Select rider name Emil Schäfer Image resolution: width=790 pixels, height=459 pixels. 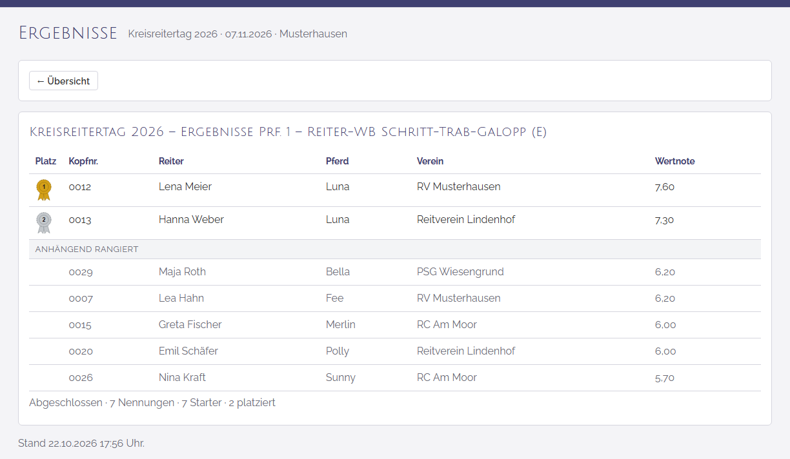[x=188, y=351]
